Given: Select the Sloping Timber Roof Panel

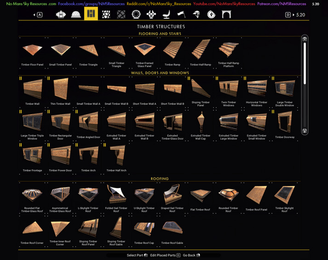Looking at the screenshot, I should (x=88, y=231).
